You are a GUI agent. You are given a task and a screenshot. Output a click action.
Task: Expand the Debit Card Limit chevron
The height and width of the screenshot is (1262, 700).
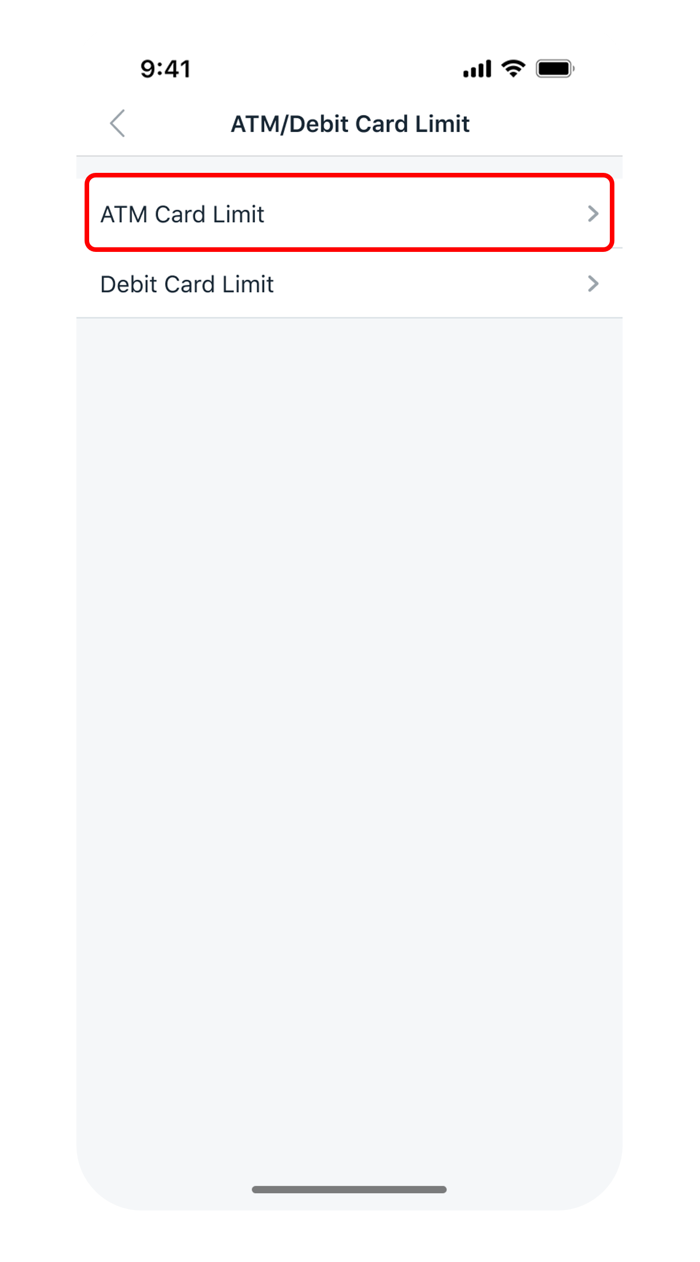pos(593,284)
